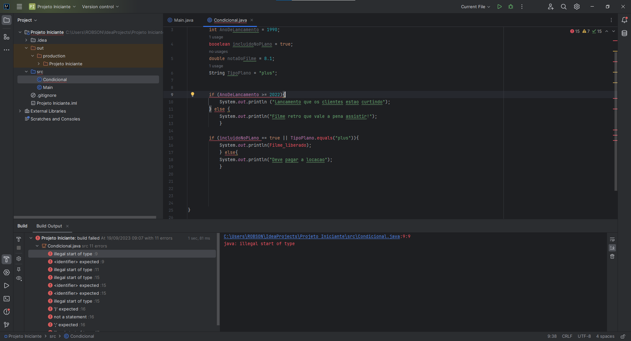
Task: Open the Structure tool window
Action: pyautogui.click(x=7, y=37)
